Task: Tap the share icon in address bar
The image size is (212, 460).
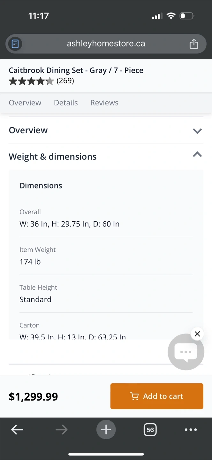Action: [194, 44]
